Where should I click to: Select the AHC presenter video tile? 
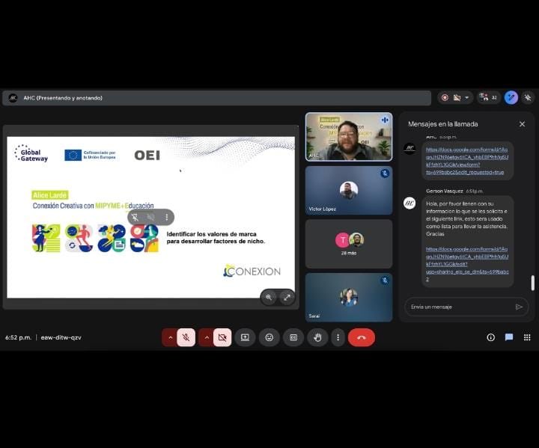[349, 137]
